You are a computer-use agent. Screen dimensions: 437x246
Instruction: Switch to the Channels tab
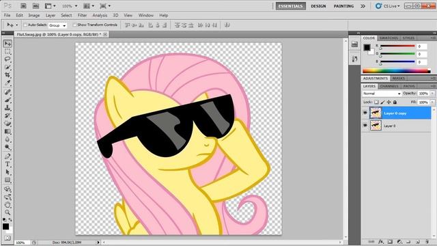[x=389, y=86]
